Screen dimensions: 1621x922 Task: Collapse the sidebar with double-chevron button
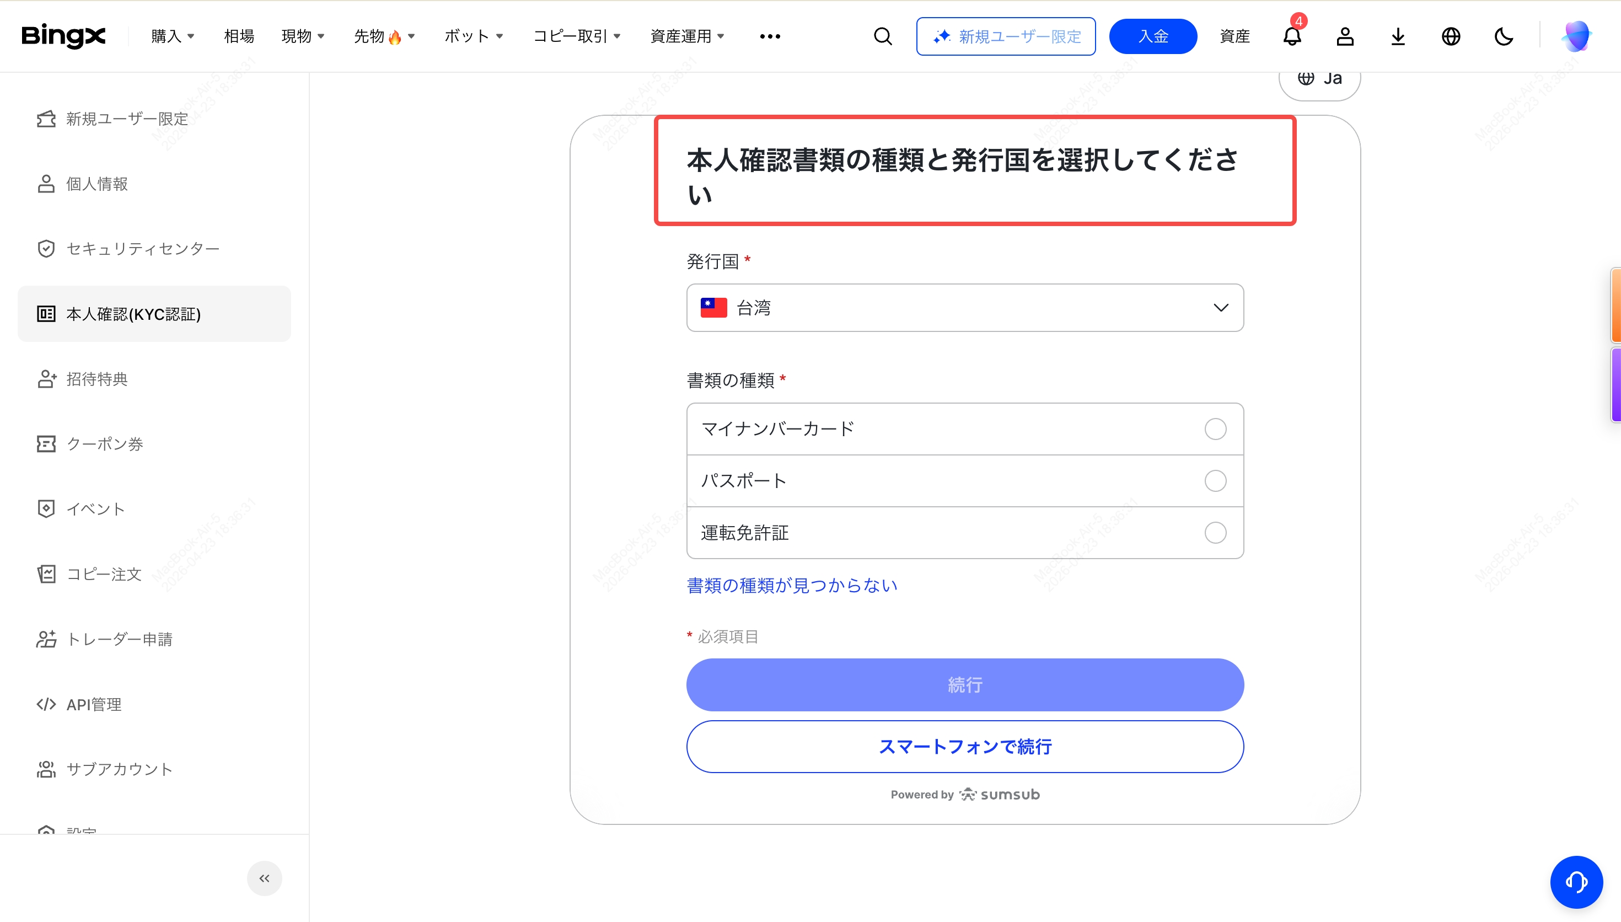point(264,878)
